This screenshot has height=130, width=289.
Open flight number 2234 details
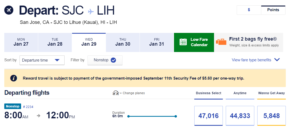(28, 107)
